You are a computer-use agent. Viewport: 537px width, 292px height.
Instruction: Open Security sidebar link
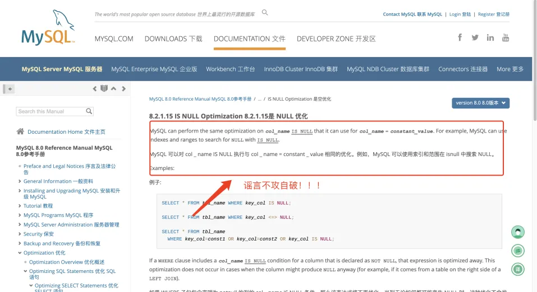pos(38,234)
